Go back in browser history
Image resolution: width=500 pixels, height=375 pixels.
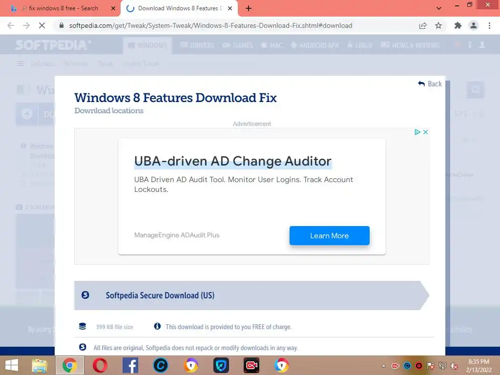pos(11,25)
